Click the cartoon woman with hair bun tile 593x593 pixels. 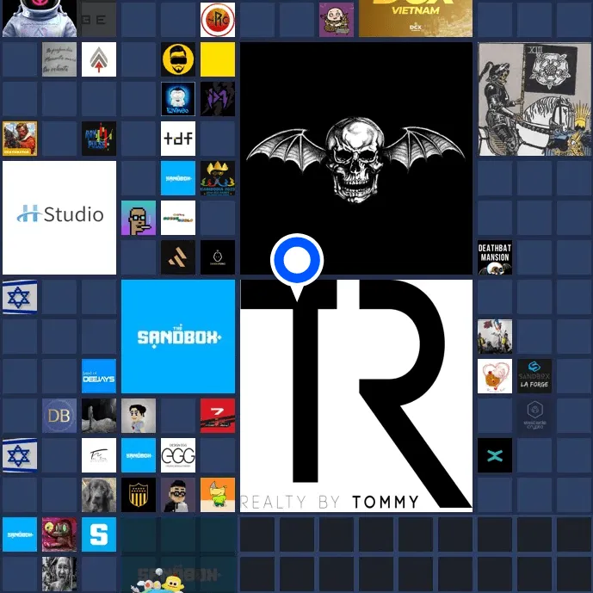point(139,416)
